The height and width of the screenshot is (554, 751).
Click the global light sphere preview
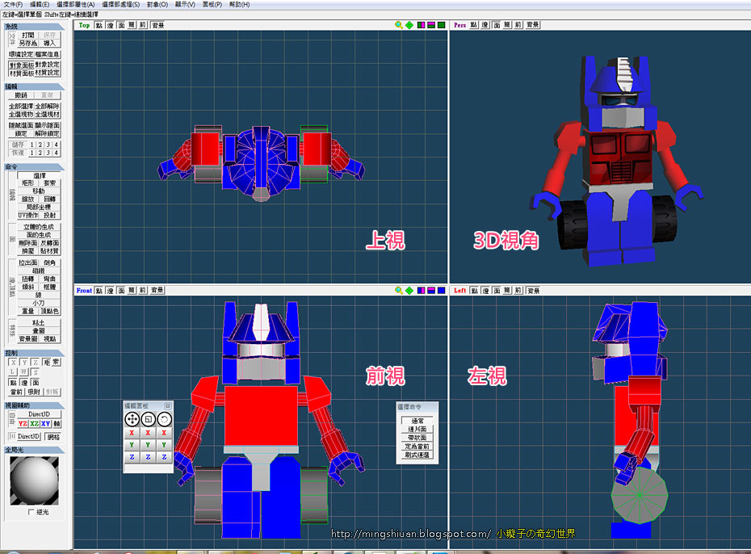pos(35,481)
